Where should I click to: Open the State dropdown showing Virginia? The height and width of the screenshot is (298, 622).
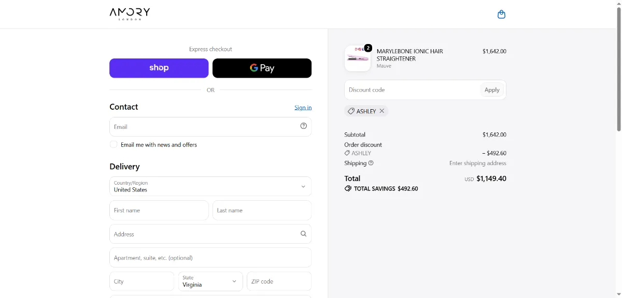click(x=210, y=281)
